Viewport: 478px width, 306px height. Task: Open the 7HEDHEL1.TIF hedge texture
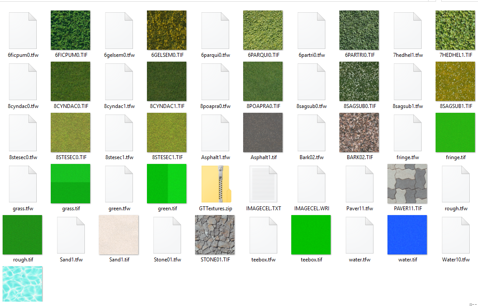455,30
